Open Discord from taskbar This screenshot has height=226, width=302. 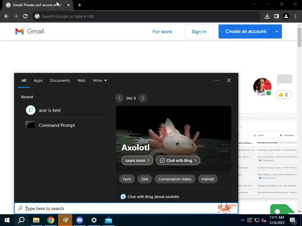pyautogui.click(x=80, y=220)
